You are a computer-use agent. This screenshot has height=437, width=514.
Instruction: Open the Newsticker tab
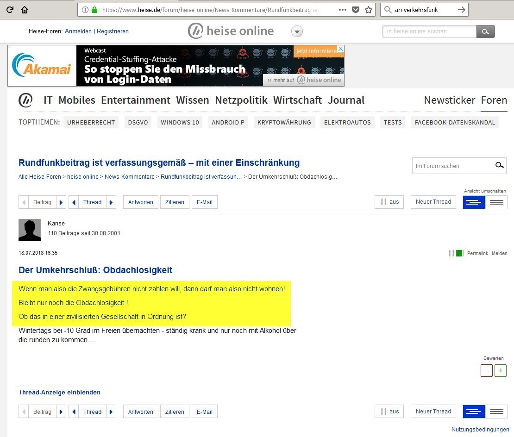[449, 100]
